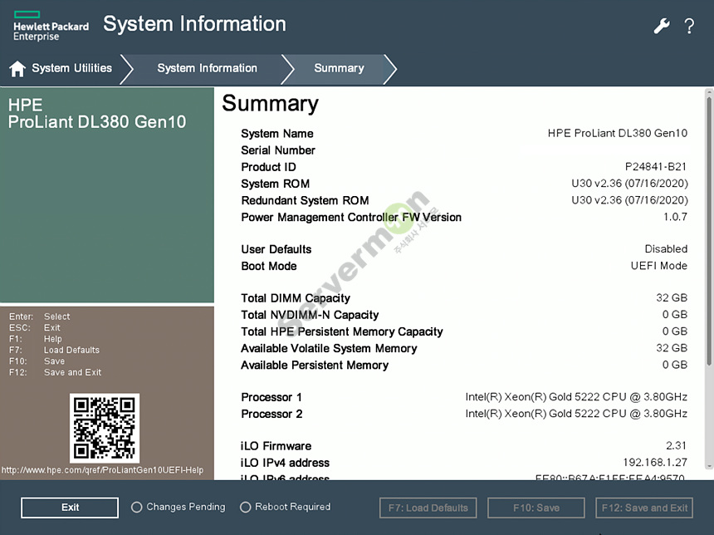Screen dimensions: 714x535
Task: Select Power Management Controller FW Version label
Action: click(351, 218)
